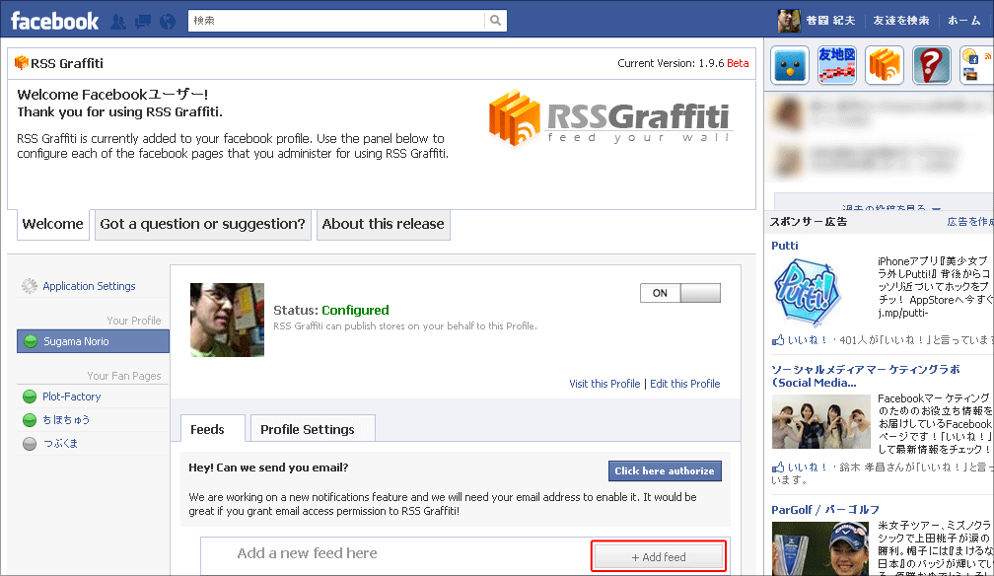Image resolution: width=994 pixels, height=576 pixels.
Task: Select the つぶくま fan page
Action: click(60, 444)
